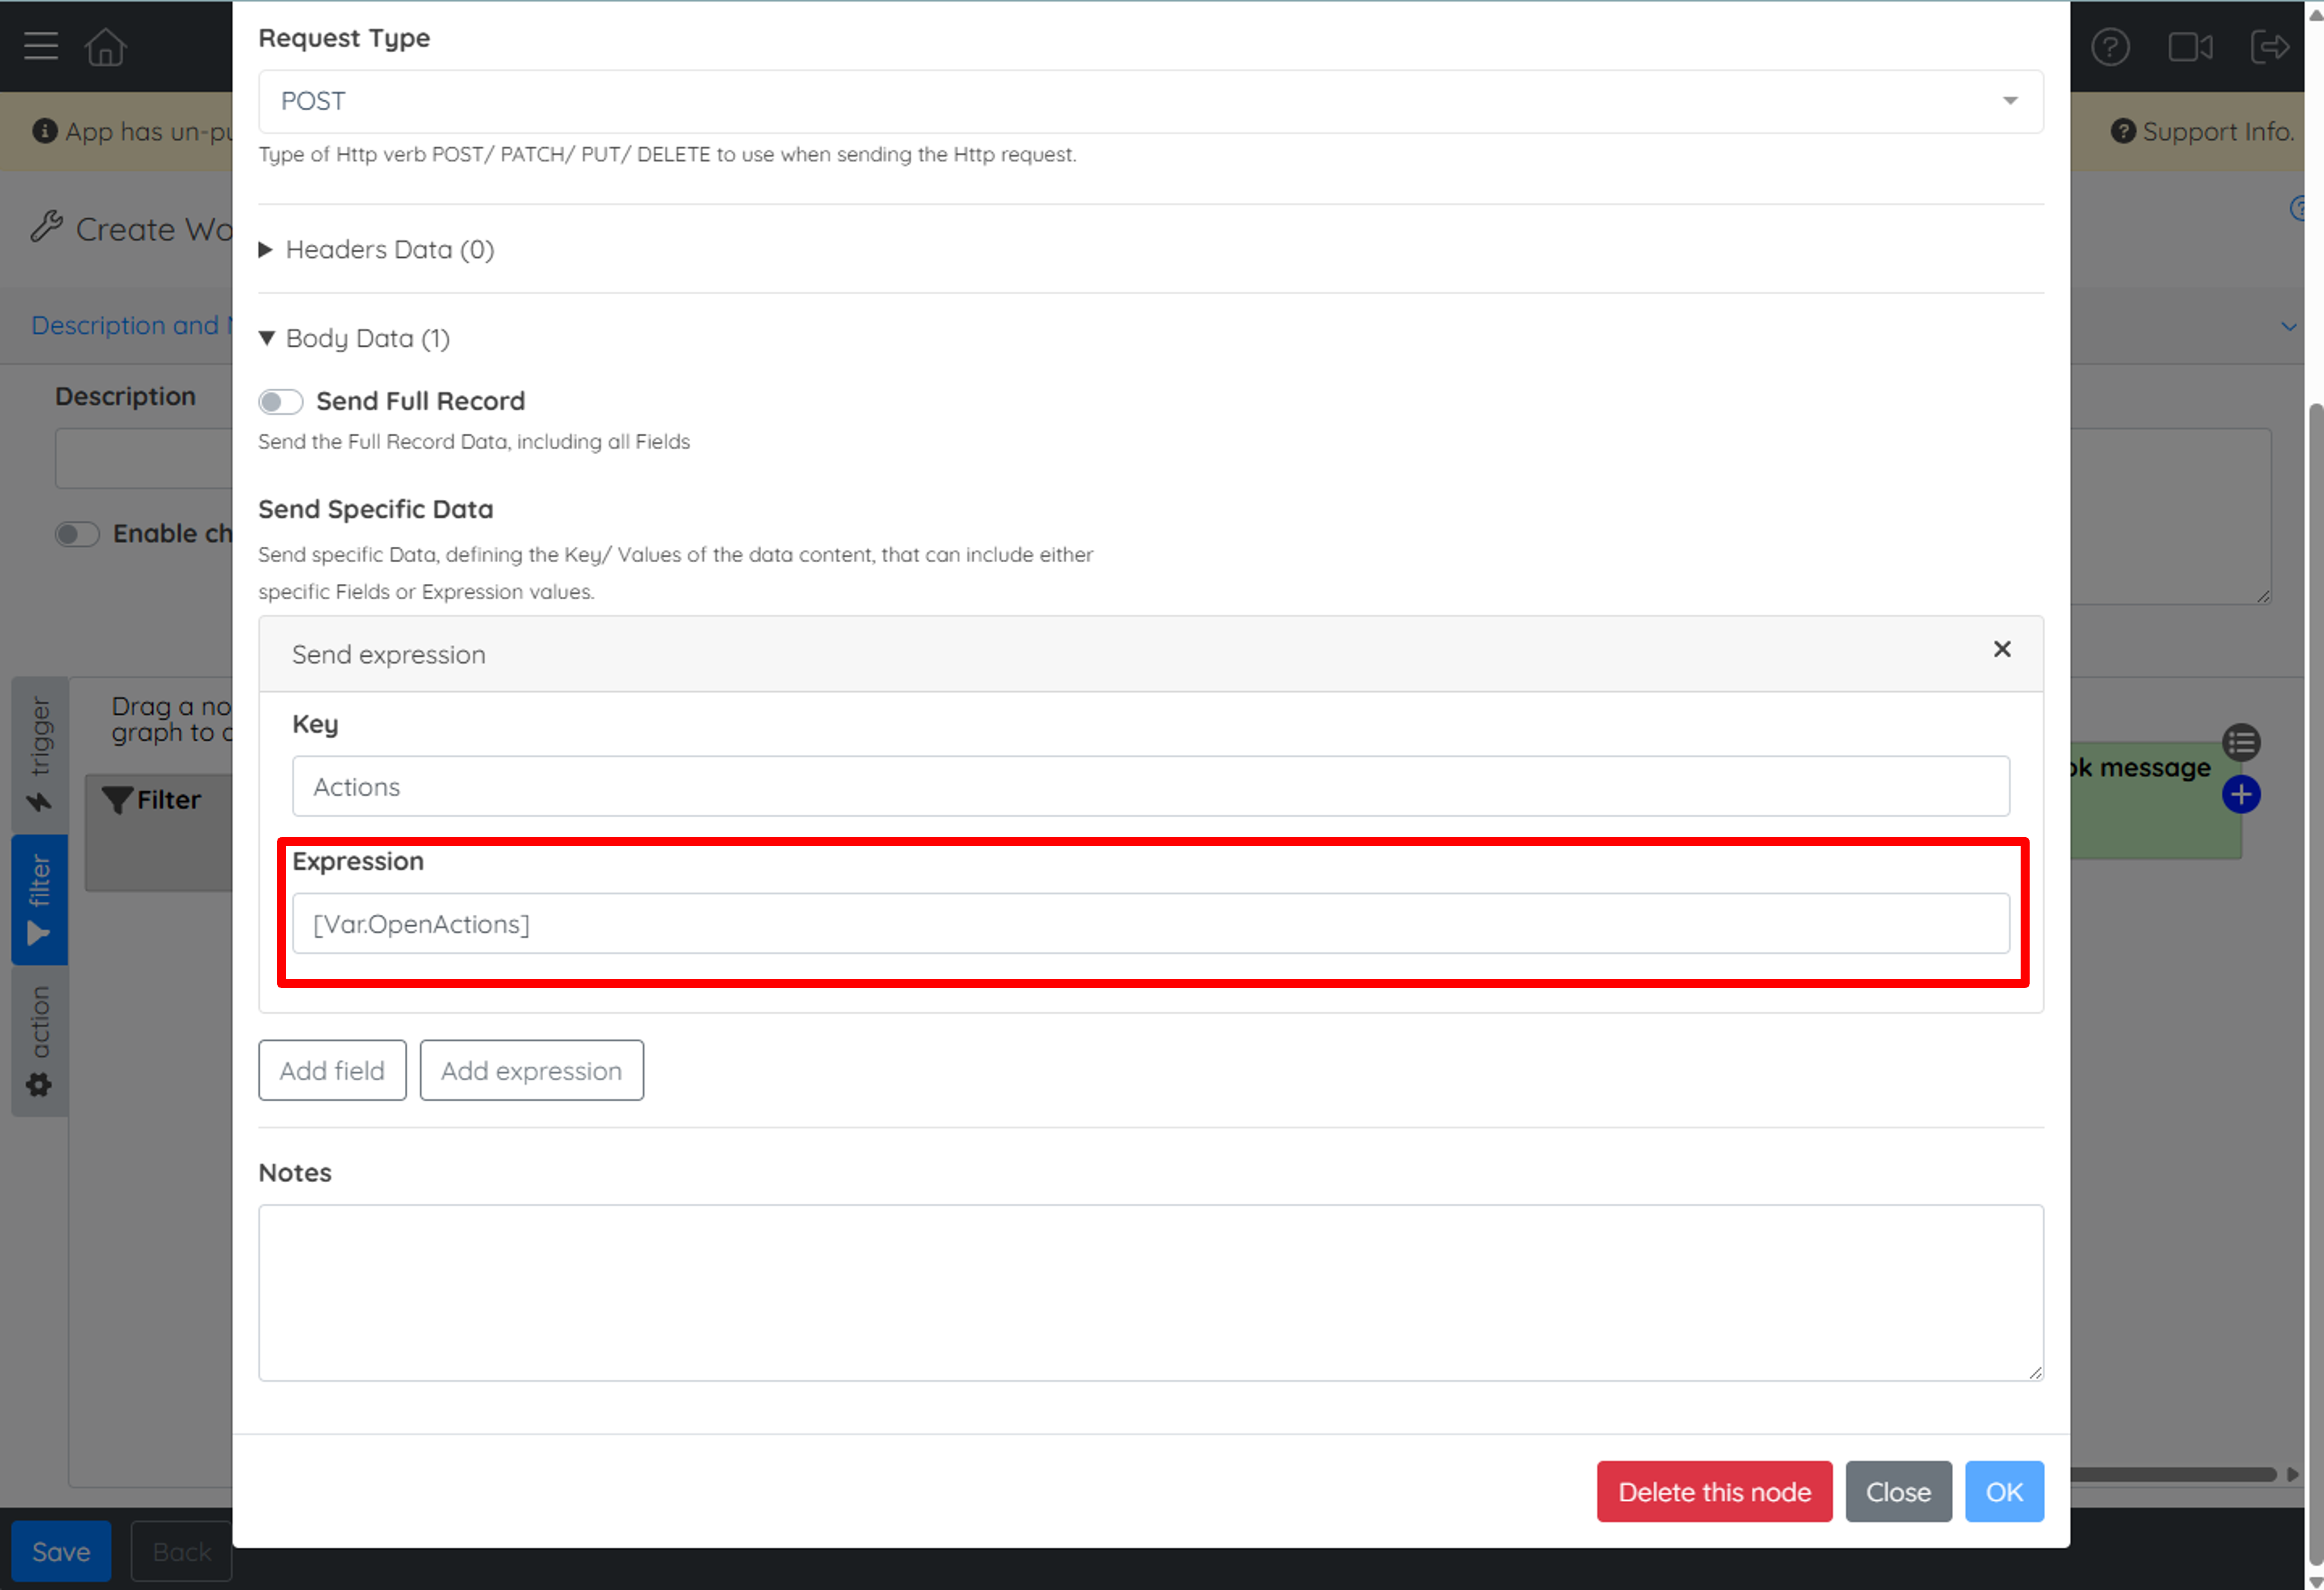2324x1590 pixels.
Task: Click the Delete this node button
Action: tap(1714, 1492)
